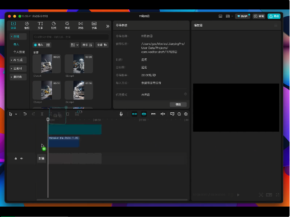This screenshot has height=217, width=290.
Task: Click the Review (审阅) button
Action: pos(259,16)
